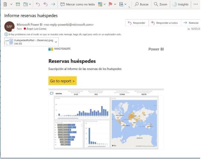Click the MP sender avatar
The width and height of the screenshot is (201, 159).
(9, 27)
